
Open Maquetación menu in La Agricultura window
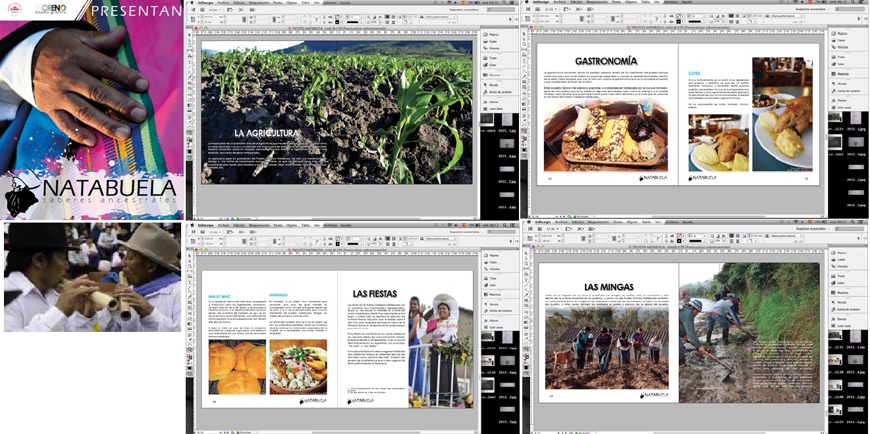(x=259, y=3)
